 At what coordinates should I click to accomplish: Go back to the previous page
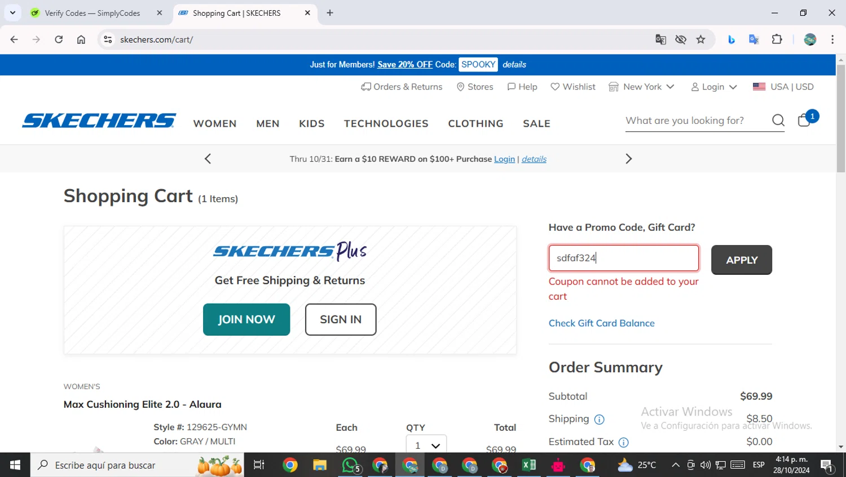click(x=14, y=39)
